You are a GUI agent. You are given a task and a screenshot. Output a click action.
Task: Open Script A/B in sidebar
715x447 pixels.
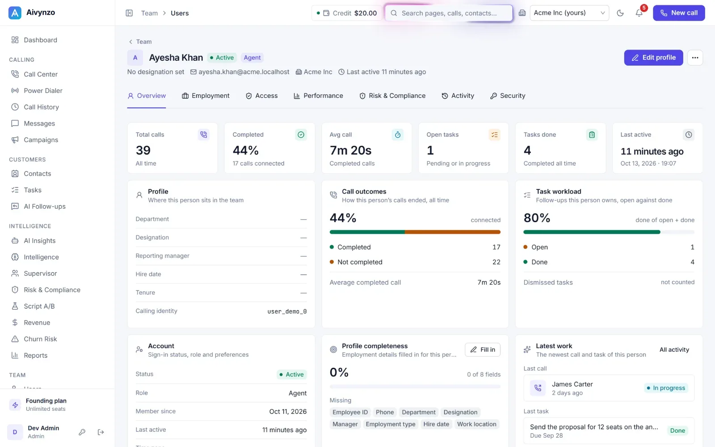coord(57,306)
